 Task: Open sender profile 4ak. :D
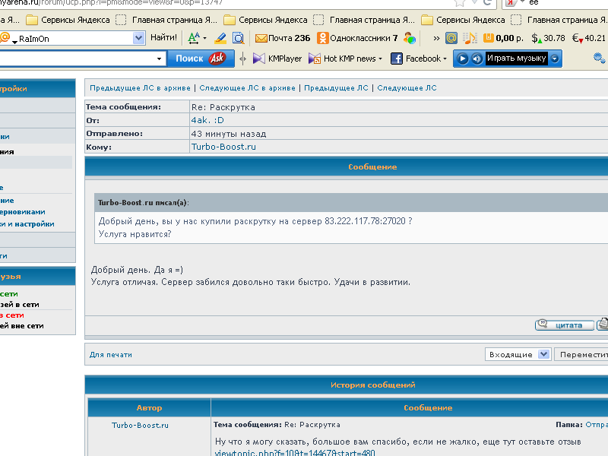(x=207, y=120)
